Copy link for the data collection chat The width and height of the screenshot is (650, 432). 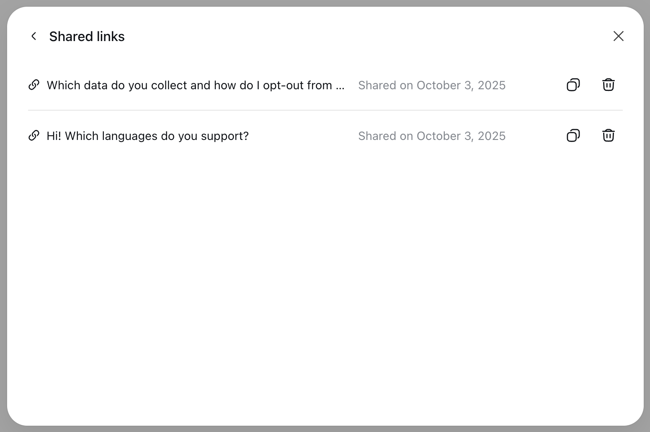(x=573, y=85)
